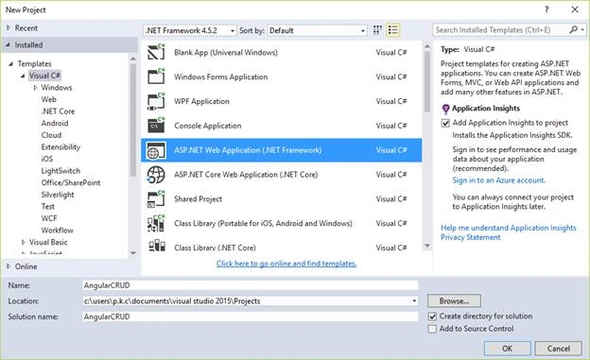Select the WCF category

(x=49, y=218)
